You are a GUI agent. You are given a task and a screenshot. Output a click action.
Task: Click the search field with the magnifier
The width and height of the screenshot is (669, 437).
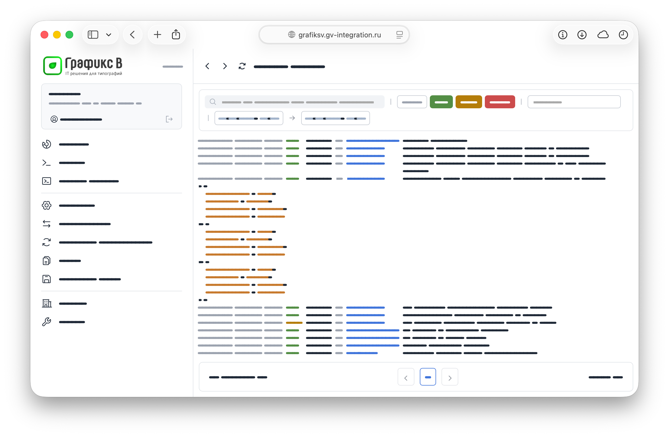295,102
